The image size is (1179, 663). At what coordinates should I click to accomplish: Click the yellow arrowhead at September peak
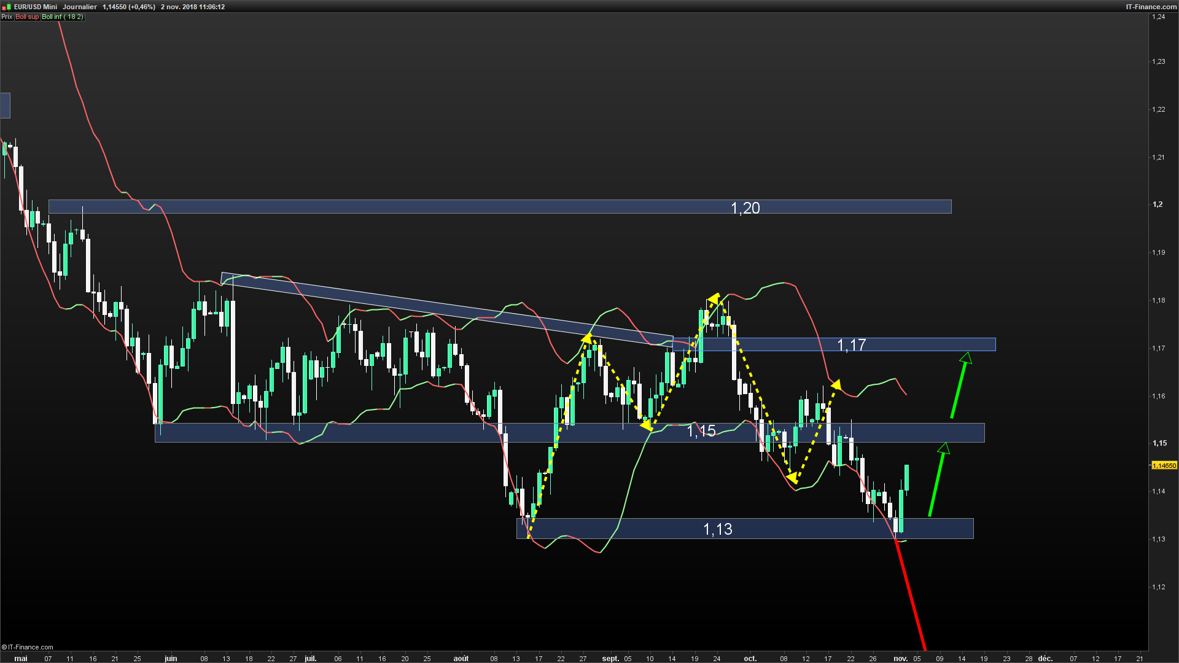pyautogui.click(x=714, y=299)
